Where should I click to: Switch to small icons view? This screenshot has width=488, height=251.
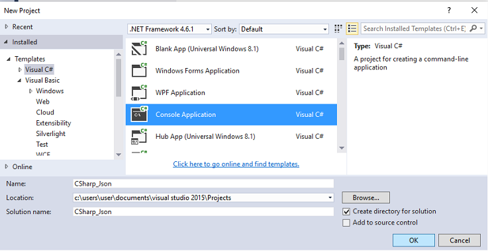tap(338, 28)
